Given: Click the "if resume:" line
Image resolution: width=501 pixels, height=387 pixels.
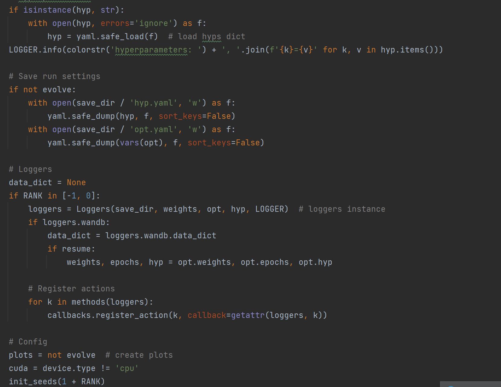Looking at the screenshot, I should click(x=71, y=249).
